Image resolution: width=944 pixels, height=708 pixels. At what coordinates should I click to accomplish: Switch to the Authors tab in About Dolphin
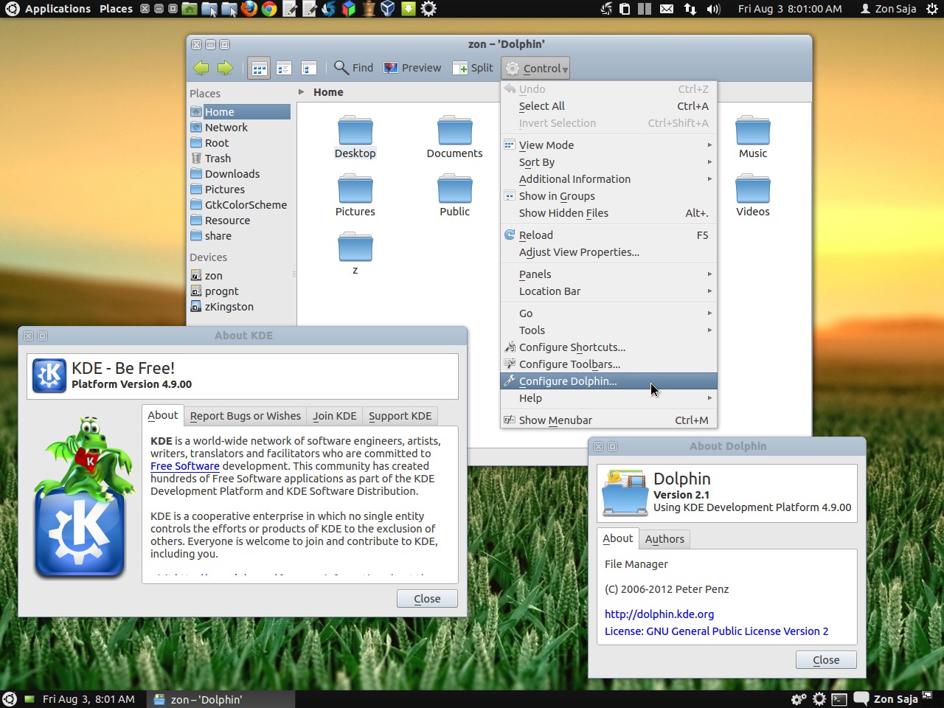[664, 539]
